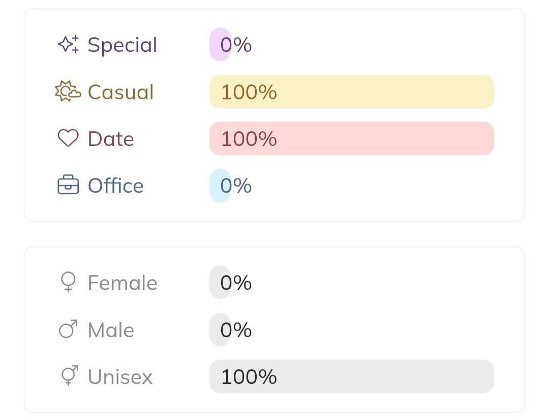Tap the Unisex label text

coord(120,377)
